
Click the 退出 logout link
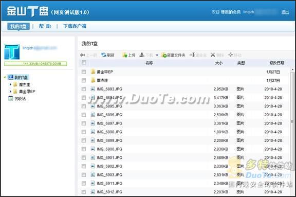coord(285,12)
